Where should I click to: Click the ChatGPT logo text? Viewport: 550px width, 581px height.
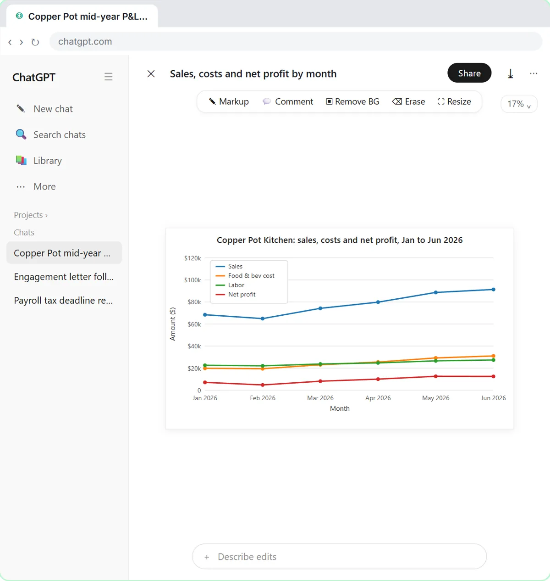[x=34, y=77]
